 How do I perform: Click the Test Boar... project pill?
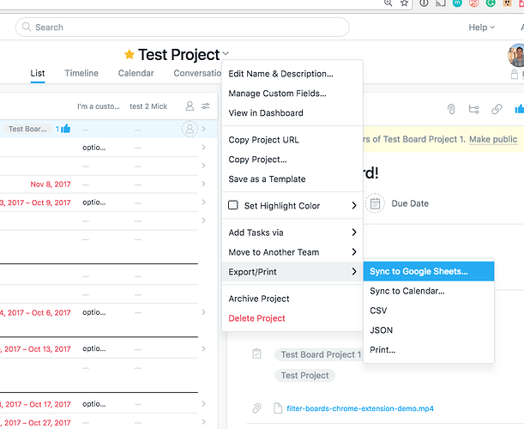click(27, 129)
